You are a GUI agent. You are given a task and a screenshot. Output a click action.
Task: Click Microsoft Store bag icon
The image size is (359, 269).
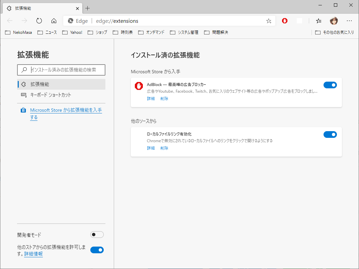tap(23, 110)
